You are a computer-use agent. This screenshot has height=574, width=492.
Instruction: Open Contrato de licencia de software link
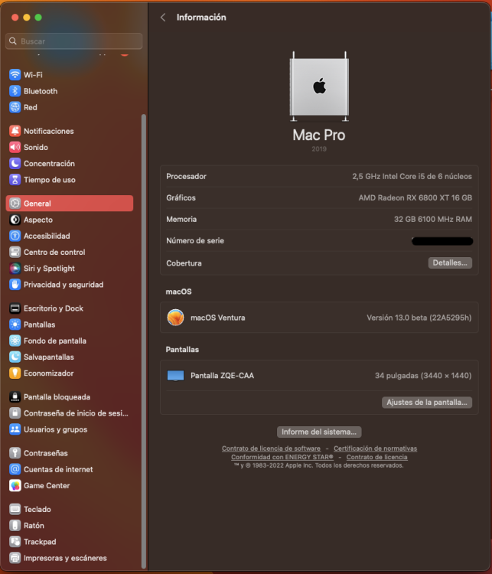pyautogui.click(x=271, y=448)
